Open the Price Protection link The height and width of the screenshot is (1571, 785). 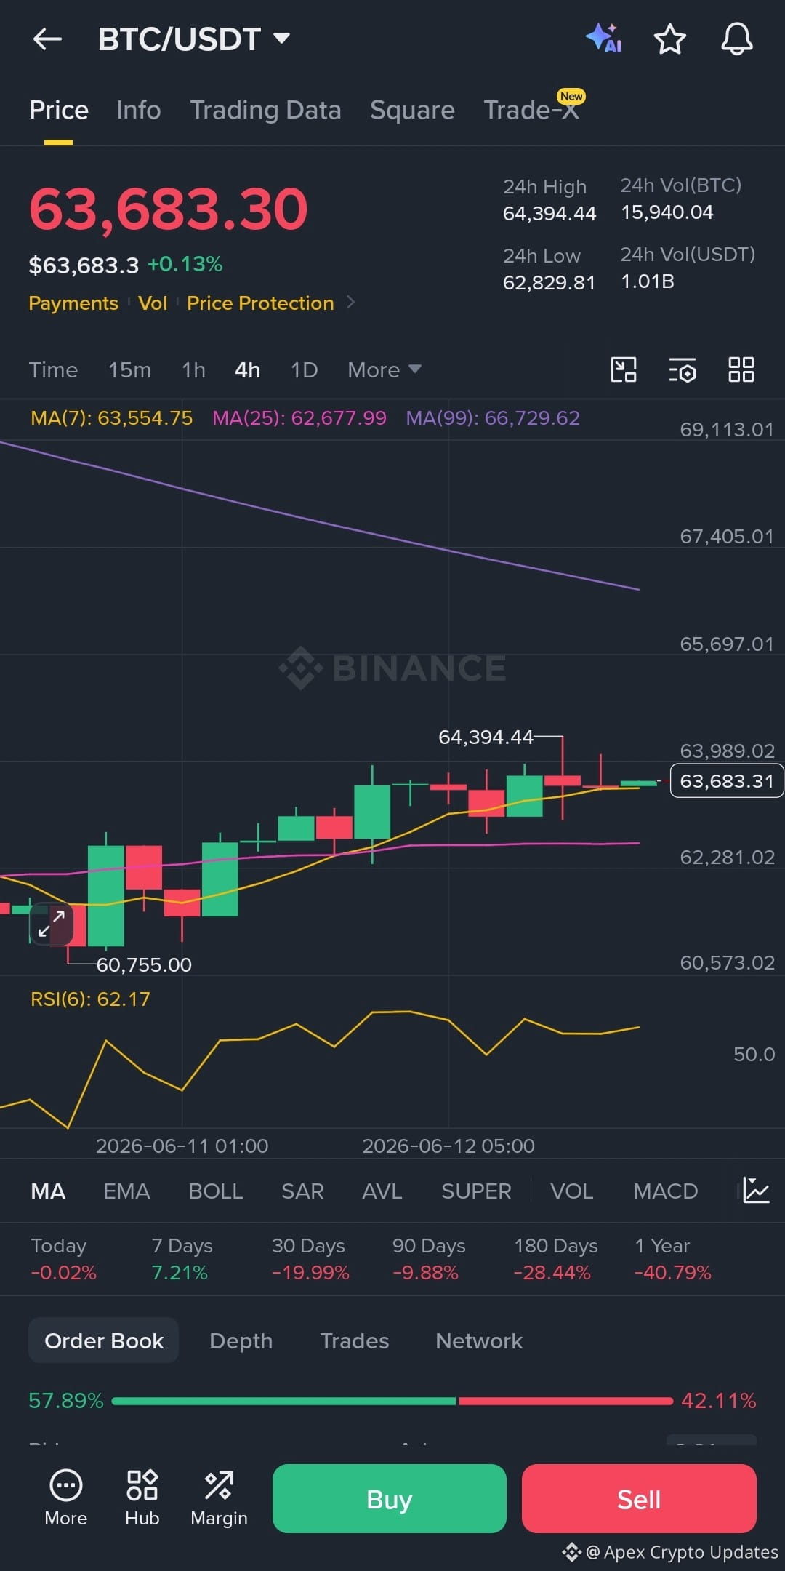tap(260, 303)
